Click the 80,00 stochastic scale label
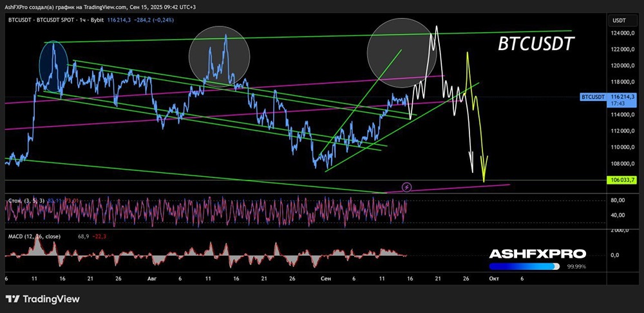Screen dimensions: 644x313 coord(618,201)
